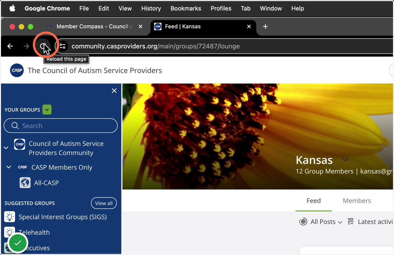Open the Kansas group dropdown chevron
Viewport: 394px width, 255px height.
(345, 160)
